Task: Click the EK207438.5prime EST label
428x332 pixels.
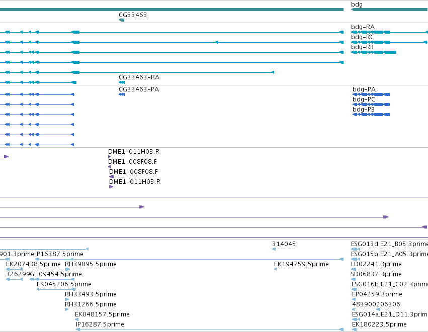Action: pyautogui.click(x=33, y=264)
